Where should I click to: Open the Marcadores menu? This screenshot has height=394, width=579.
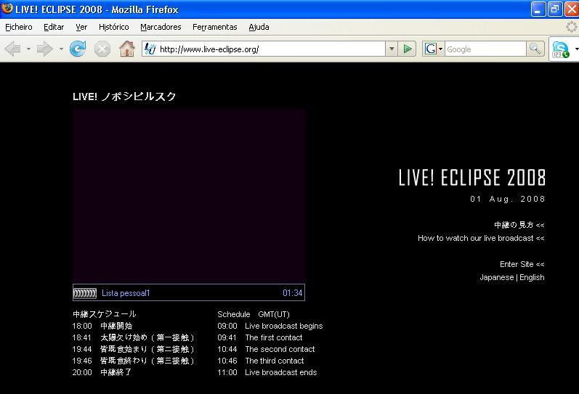coord(161,27)
